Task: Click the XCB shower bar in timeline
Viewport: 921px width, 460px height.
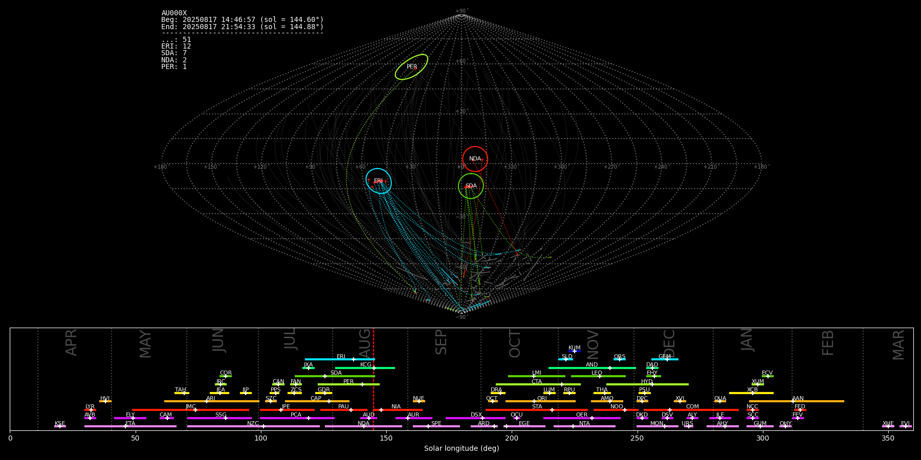Action: click(x=751, y=393)
